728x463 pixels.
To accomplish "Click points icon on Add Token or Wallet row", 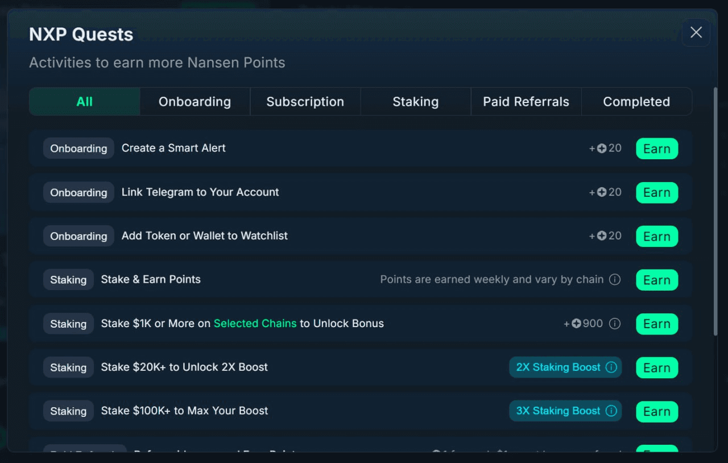I will pos(602,236).
